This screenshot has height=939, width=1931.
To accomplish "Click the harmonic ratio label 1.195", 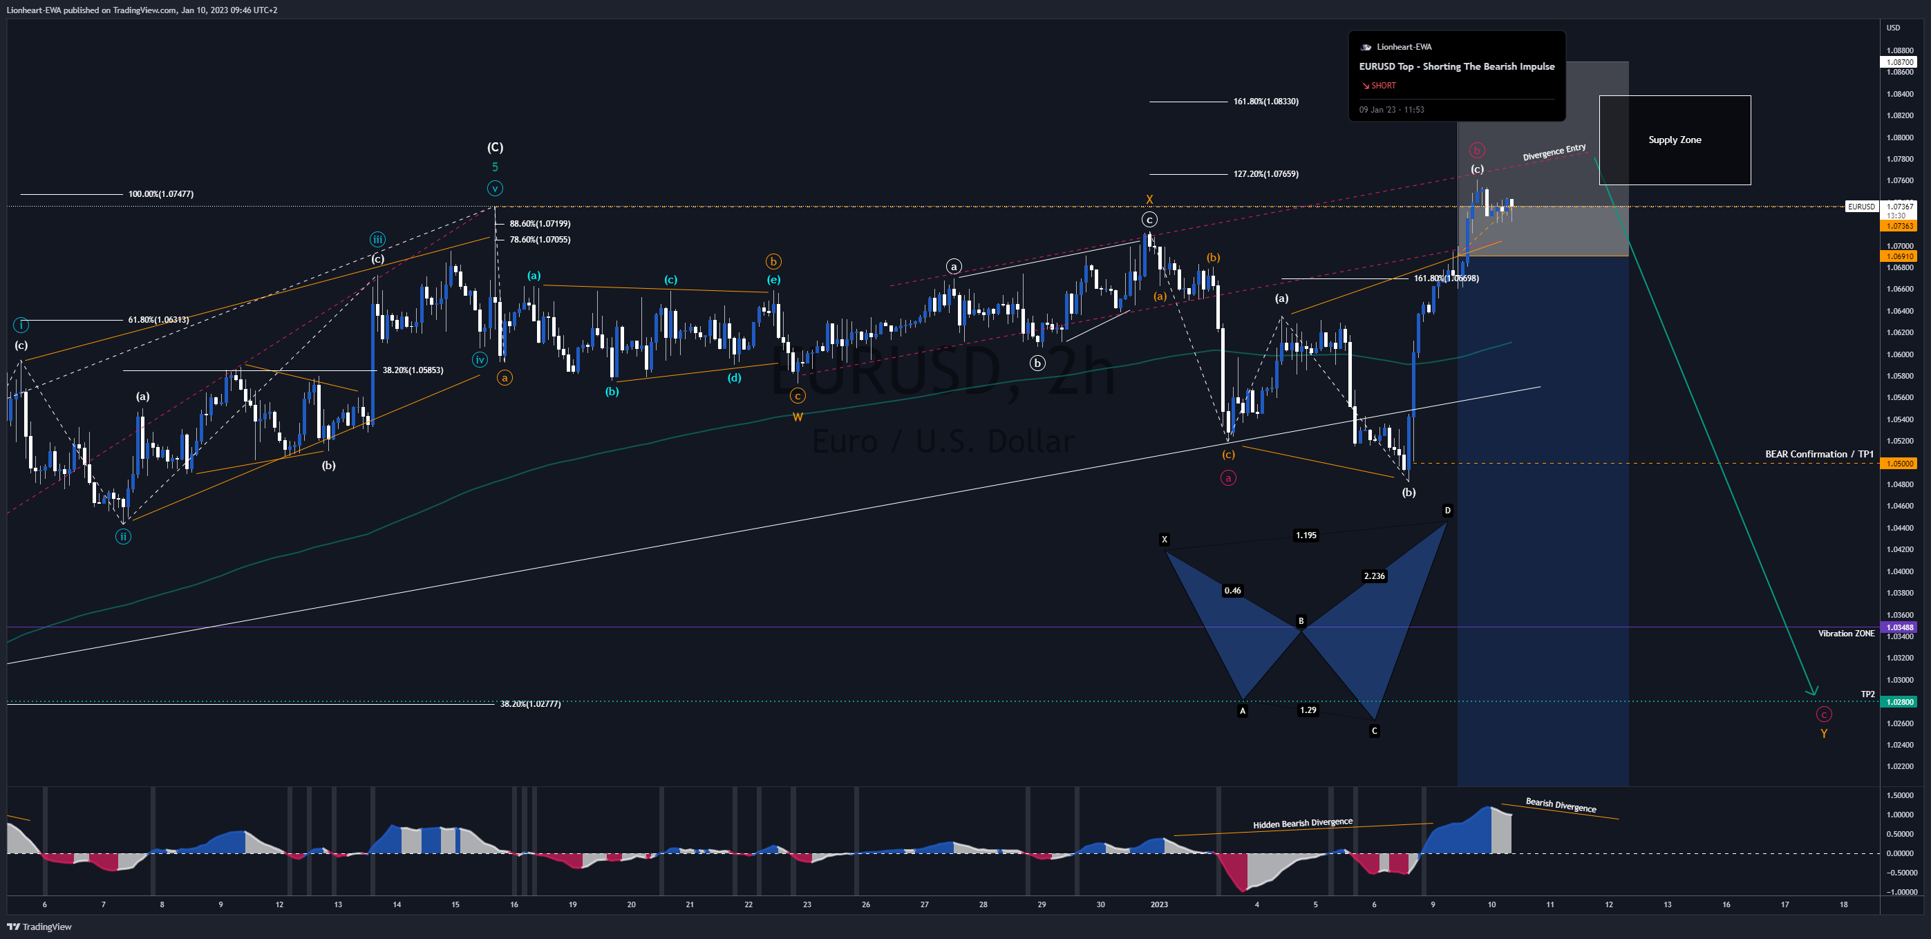I will point(1306,535).
